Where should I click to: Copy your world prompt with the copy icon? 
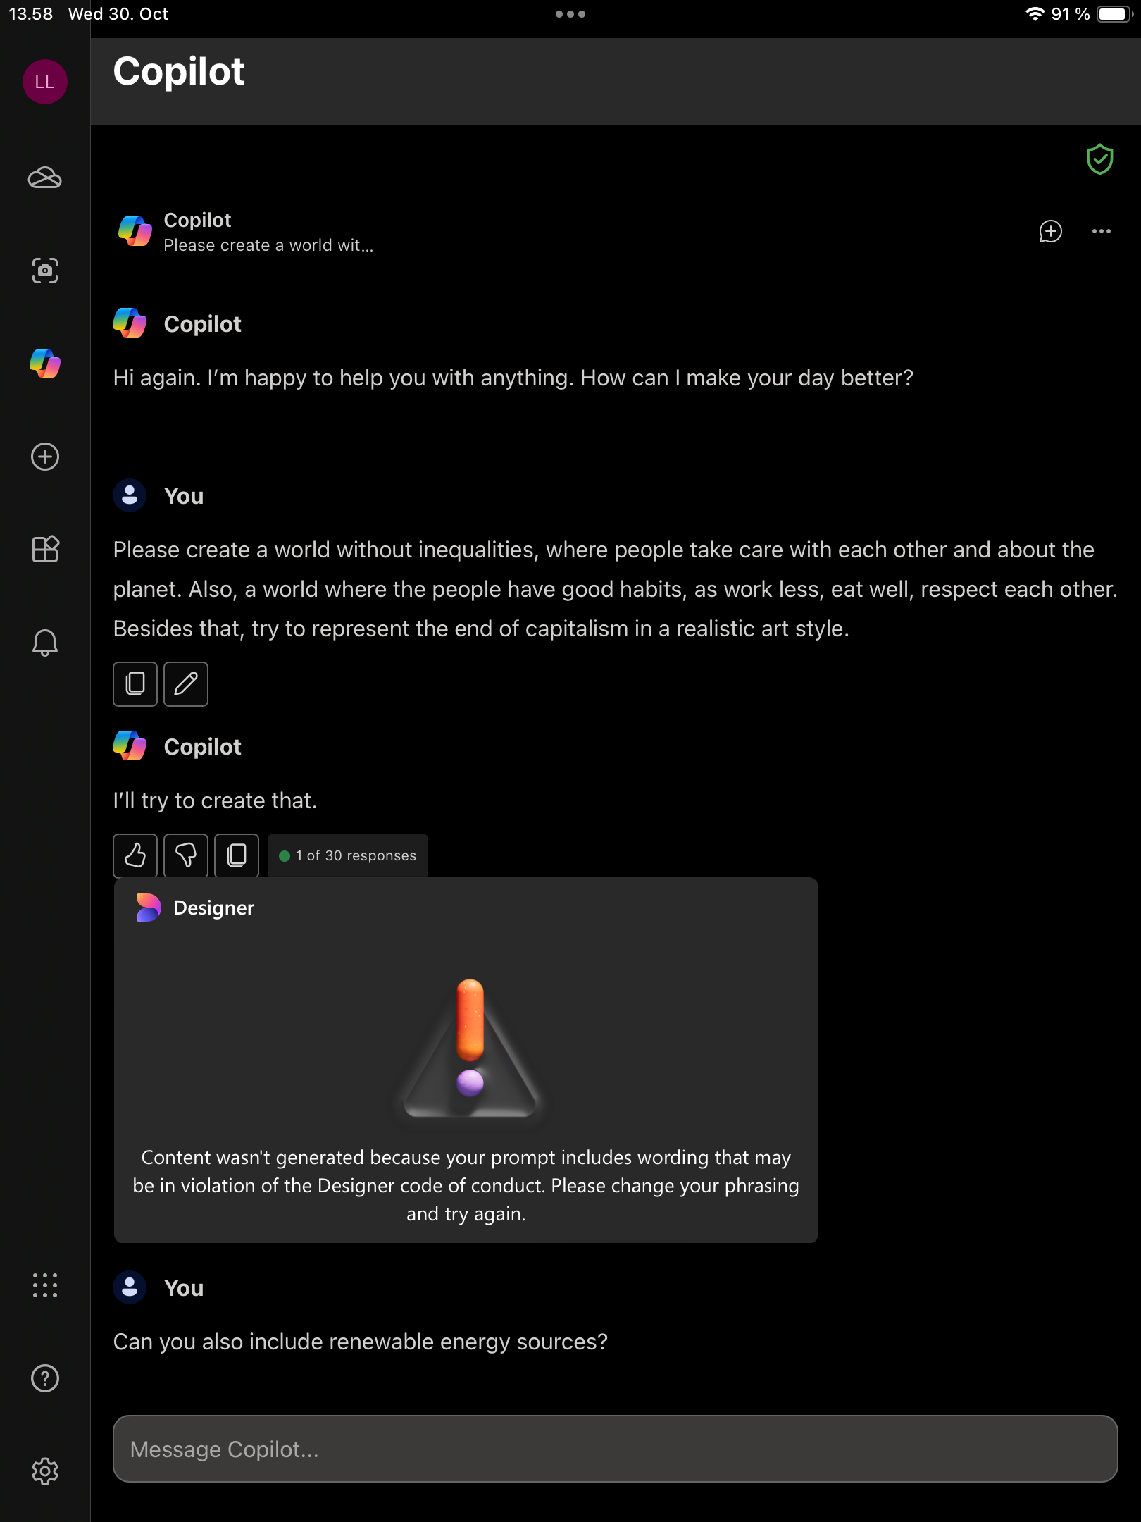[x=135, y=683]
